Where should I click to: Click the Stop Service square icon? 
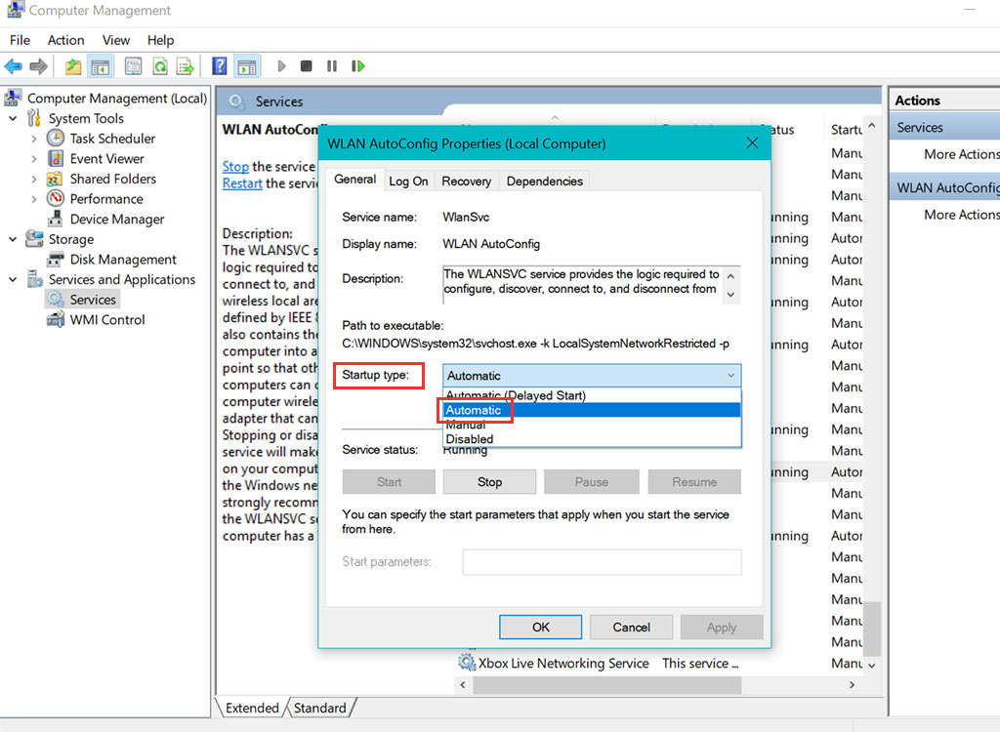click(x=306, y=65)
